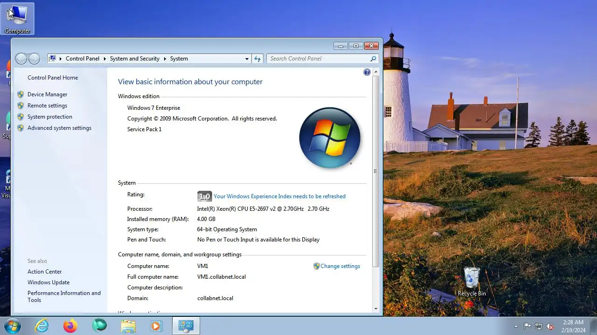Click the shield icon beside Advanced system settings
This screenshot has width=597, height=335.
(21, 128)
